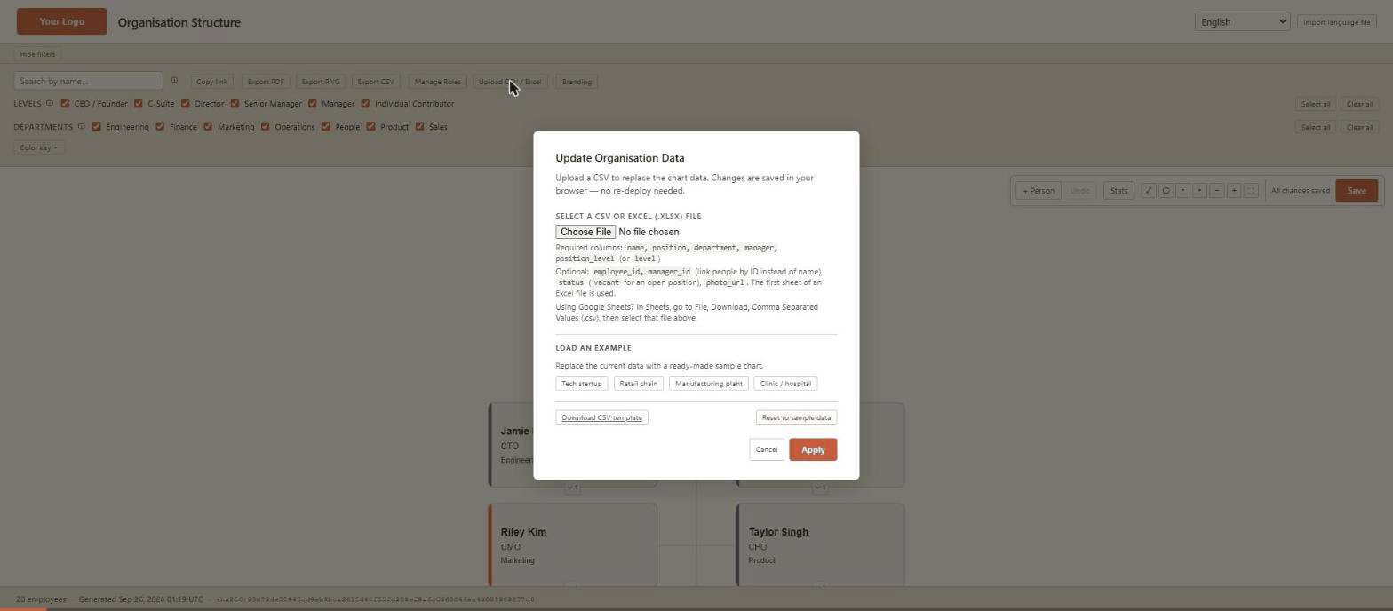Uncheck the CEO / Founder level filter

click(x=65, y=104)
